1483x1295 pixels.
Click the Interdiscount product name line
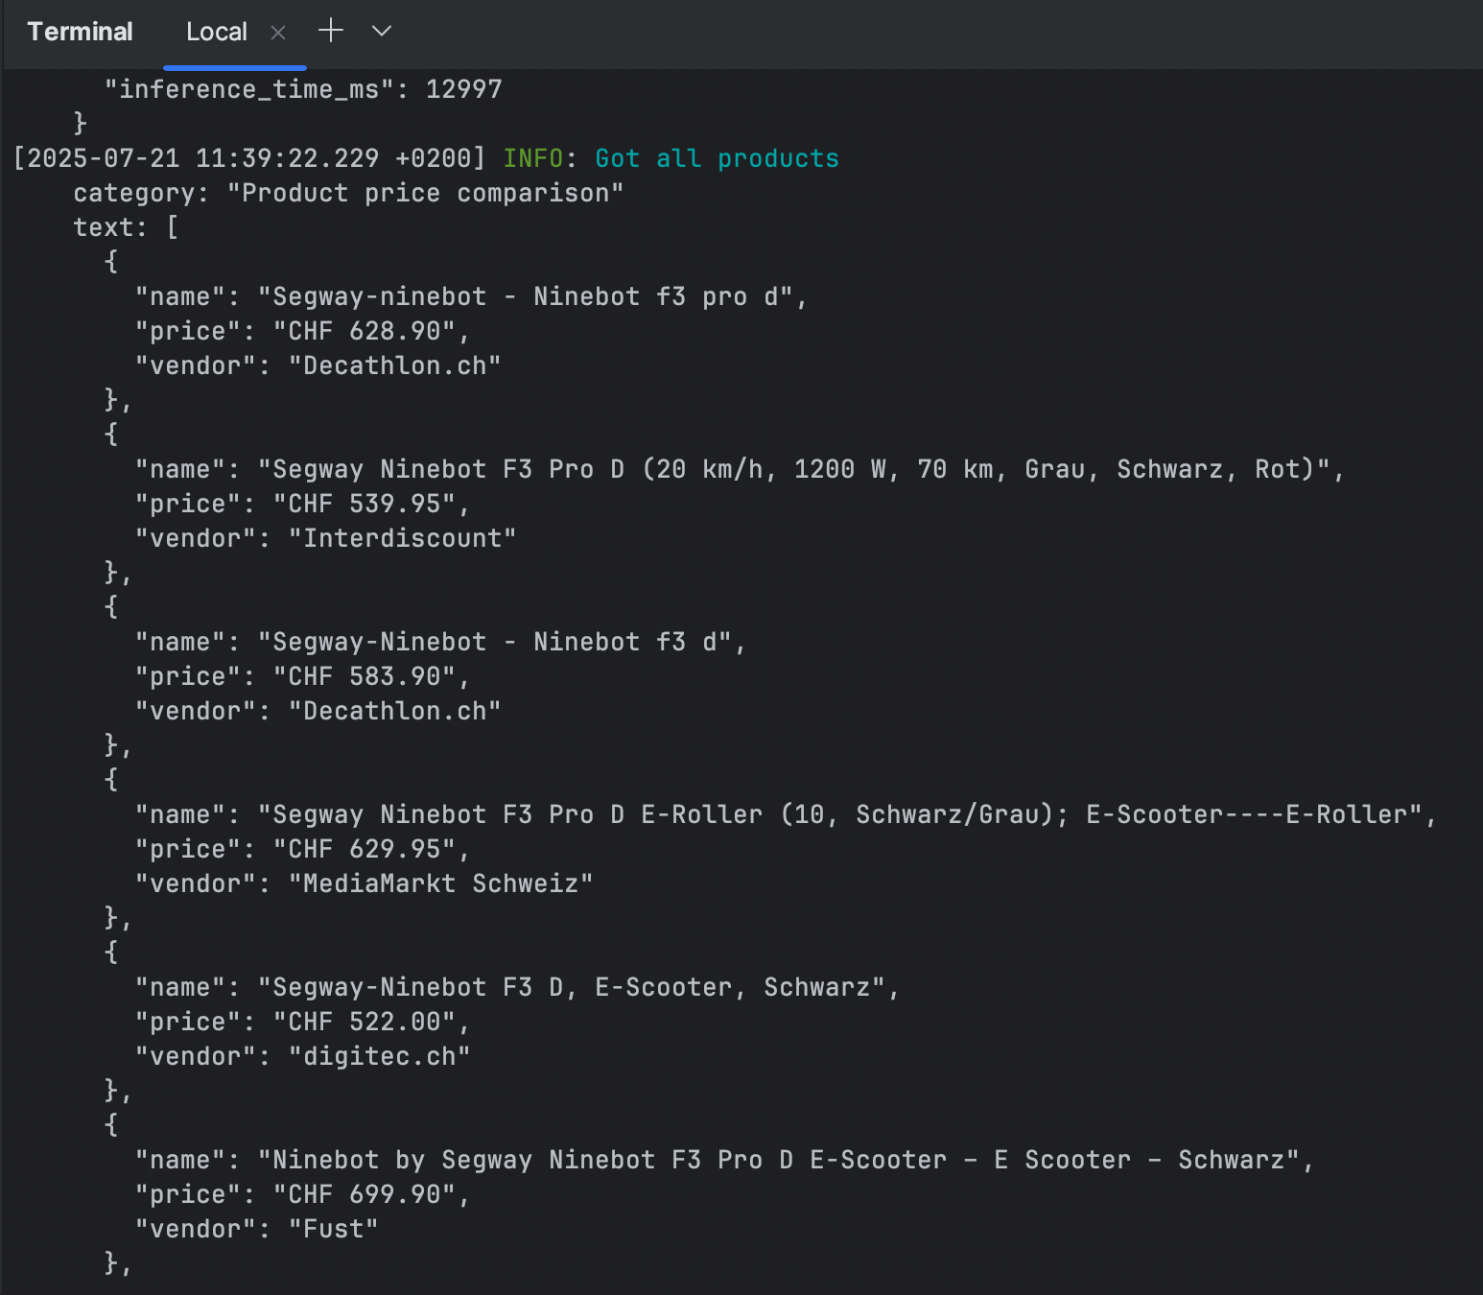740,469
